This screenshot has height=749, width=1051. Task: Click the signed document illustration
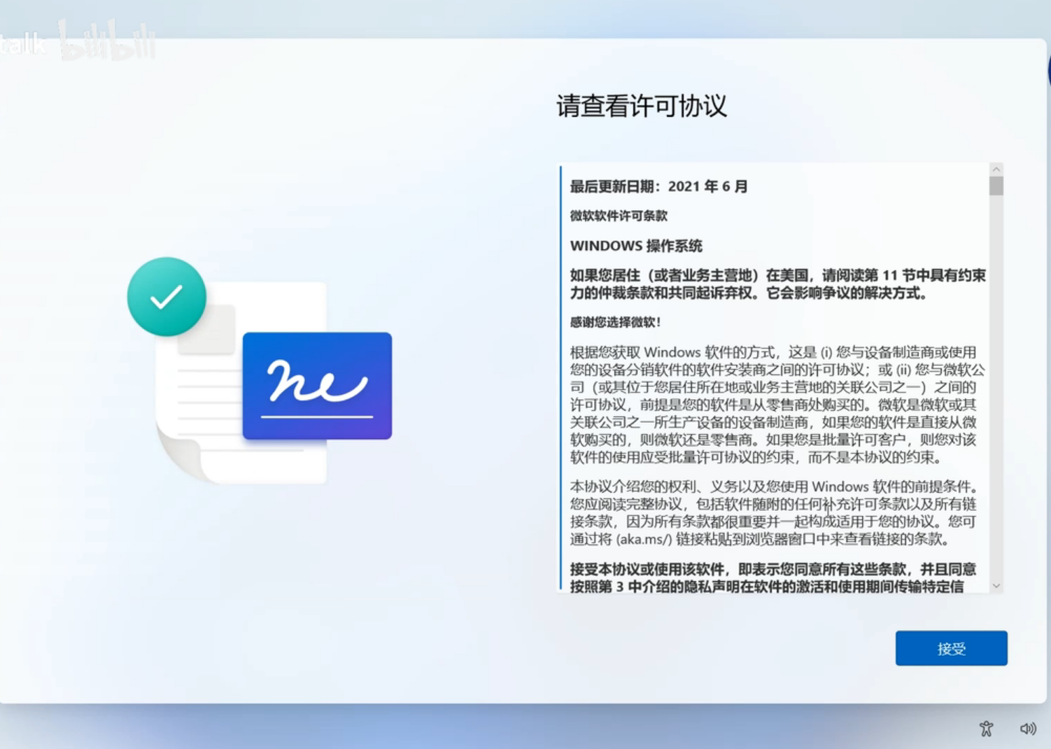(x=260, y=371)
